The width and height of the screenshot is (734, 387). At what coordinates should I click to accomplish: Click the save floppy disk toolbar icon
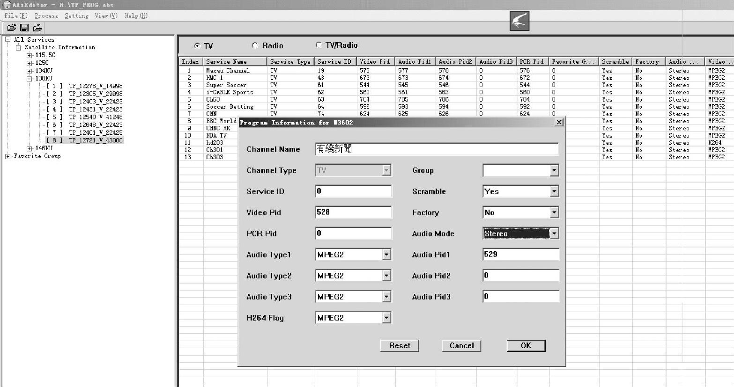tap(24, 28)
